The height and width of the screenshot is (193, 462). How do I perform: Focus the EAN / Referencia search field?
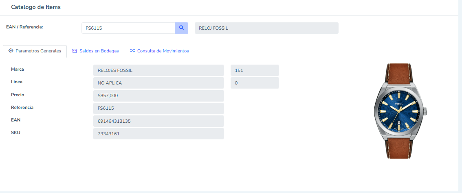point(128,28)
